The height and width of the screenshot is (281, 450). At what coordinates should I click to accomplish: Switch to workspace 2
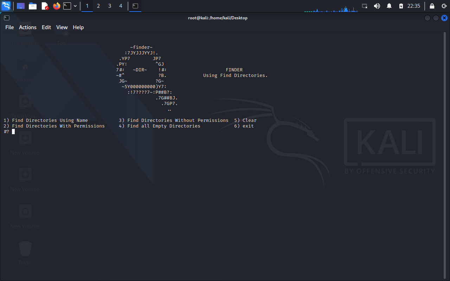[98, 6]
